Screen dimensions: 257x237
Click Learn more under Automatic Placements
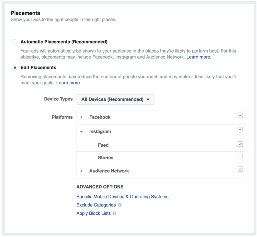click(x=198, y=57)
